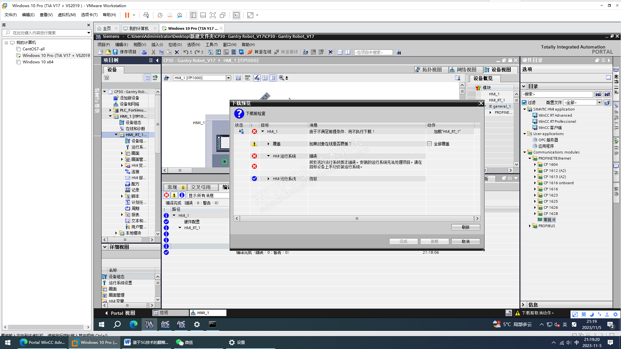Screen dimensions: 621x349
Task: Click the cut scissors icon
Action: tap(153, 52)
